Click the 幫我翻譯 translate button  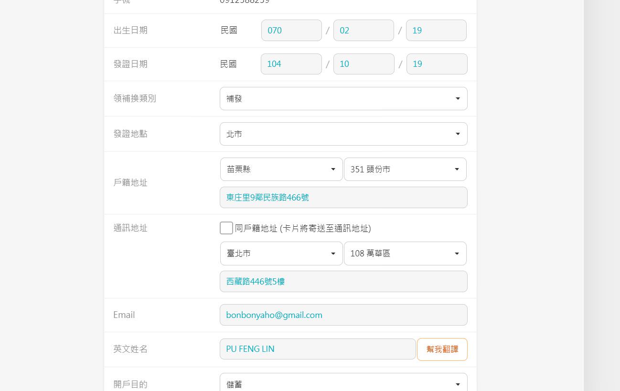[442, 349]
